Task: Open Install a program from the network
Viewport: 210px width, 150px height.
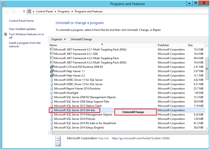Action: (25, 45)
